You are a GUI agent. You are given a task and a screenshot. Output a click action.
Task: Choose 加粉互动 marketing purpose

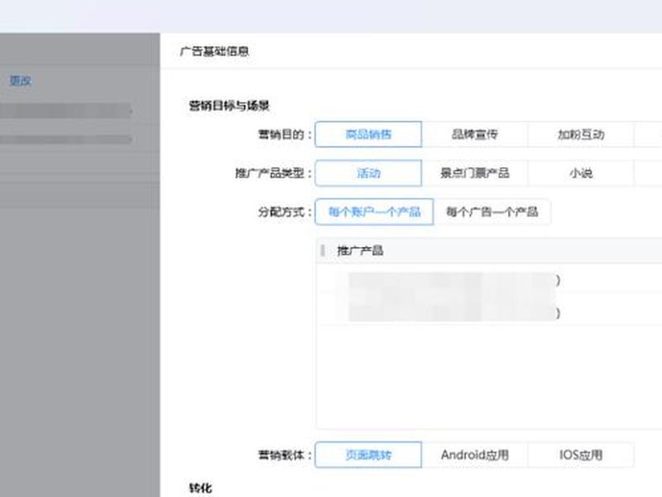[581, 134]
